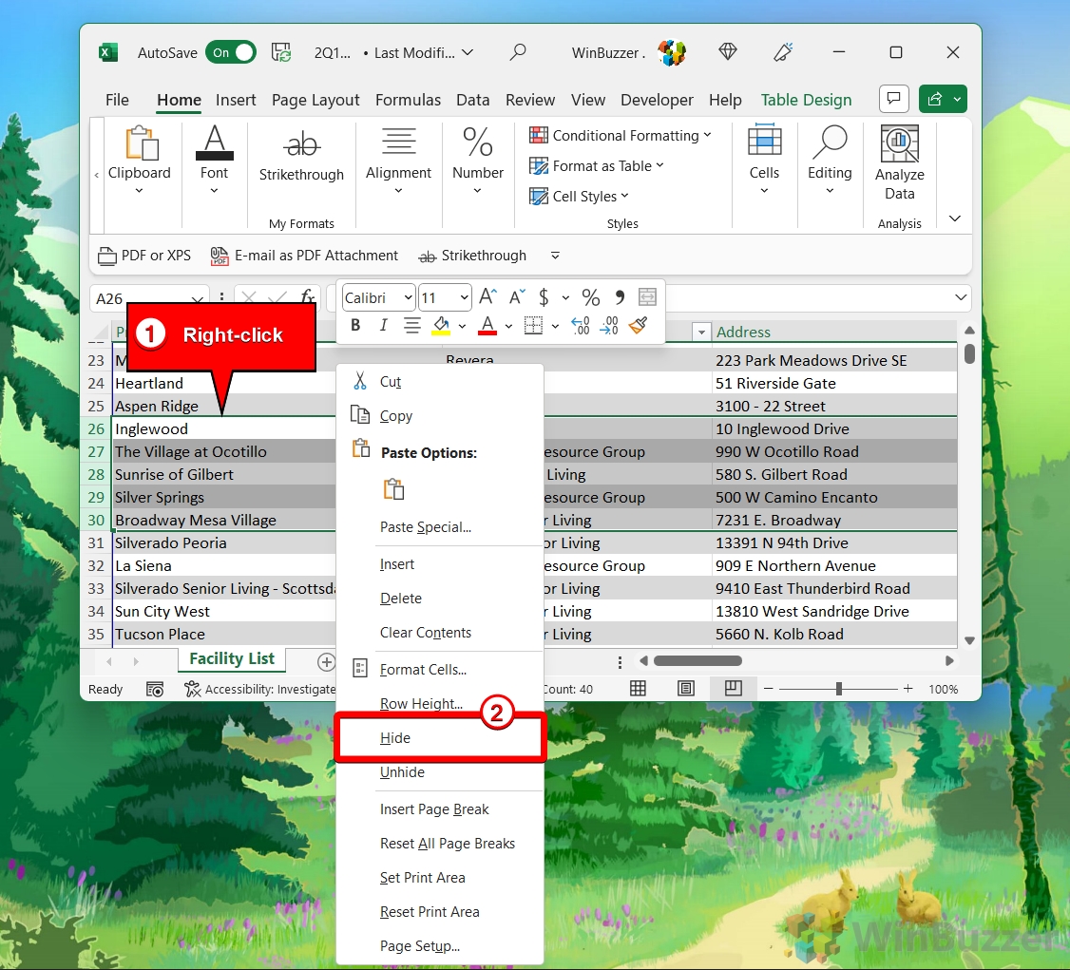Select Format Cells in context menu
The height and width of the screenshot is (970, 1070).
(423, 670)
